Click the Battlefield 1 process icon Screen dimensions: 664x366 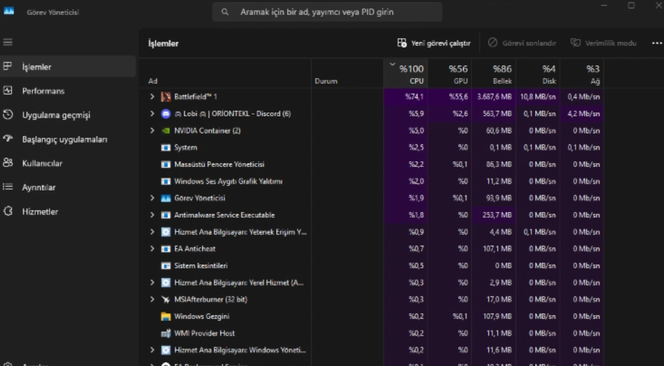[166, 97]
